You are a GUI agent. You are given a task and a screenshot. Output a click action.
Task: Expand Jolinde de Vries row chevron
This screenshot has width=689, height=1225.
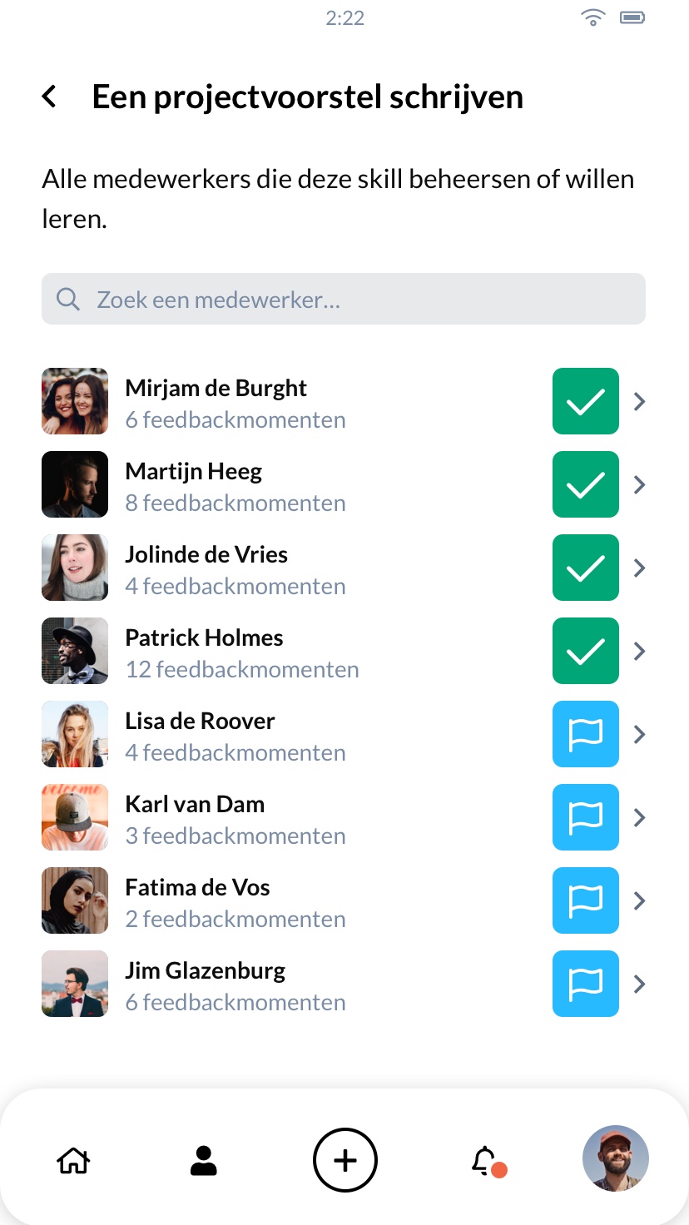coord(639,568)
